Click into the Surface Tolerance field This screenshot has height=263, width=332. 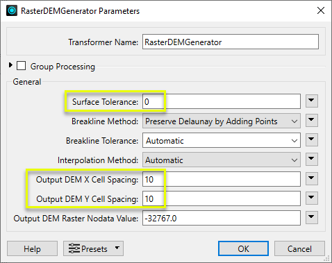222,101
